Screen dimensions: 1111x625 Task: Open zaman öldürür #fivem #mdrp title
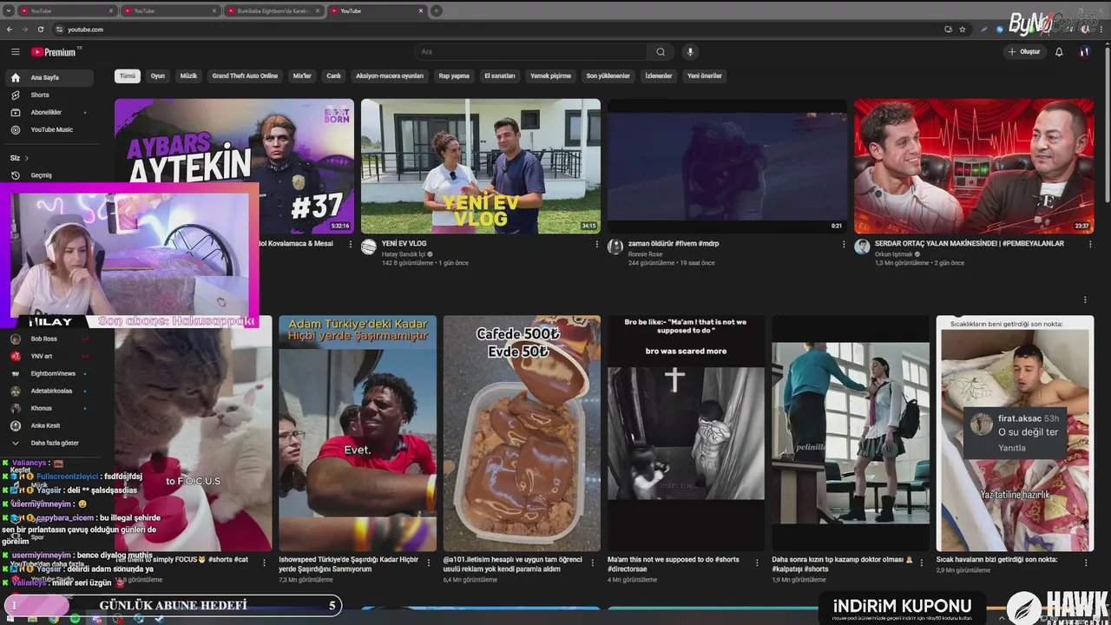[x=674, y=244]
